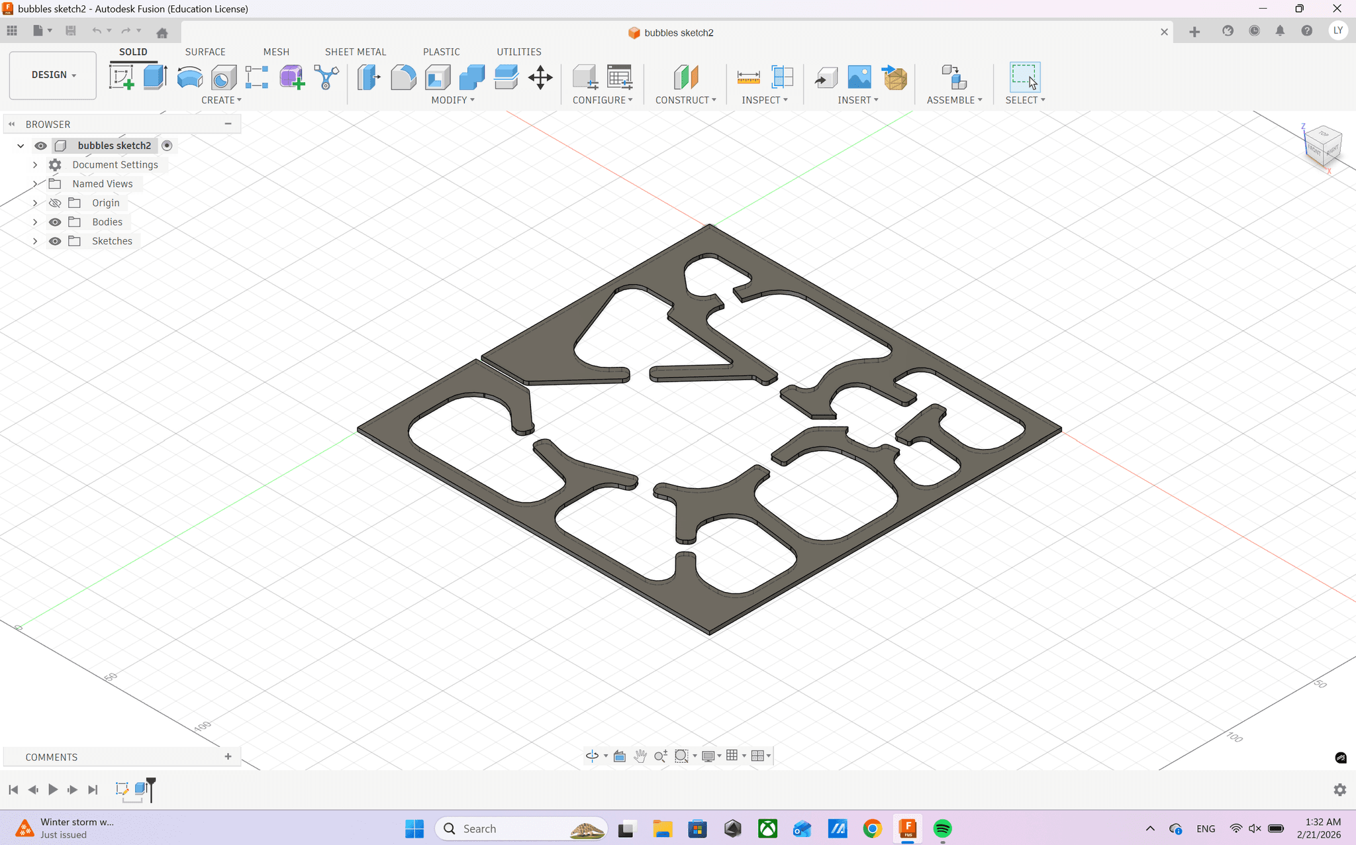Show the hidden Origin folder

[55, 203]
